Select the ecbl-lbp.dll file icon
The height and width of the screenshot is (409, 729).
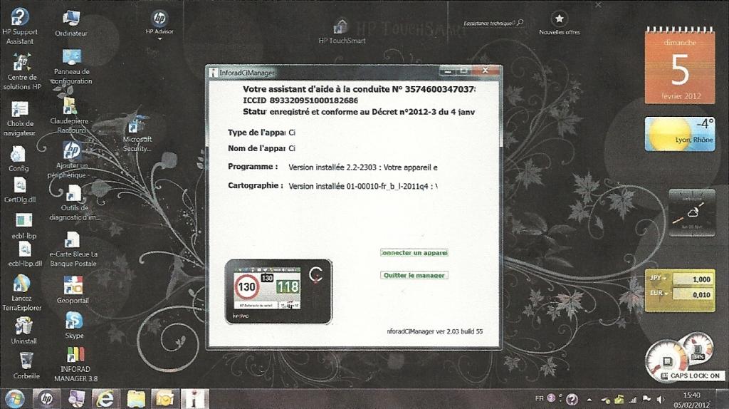point(25,255)
